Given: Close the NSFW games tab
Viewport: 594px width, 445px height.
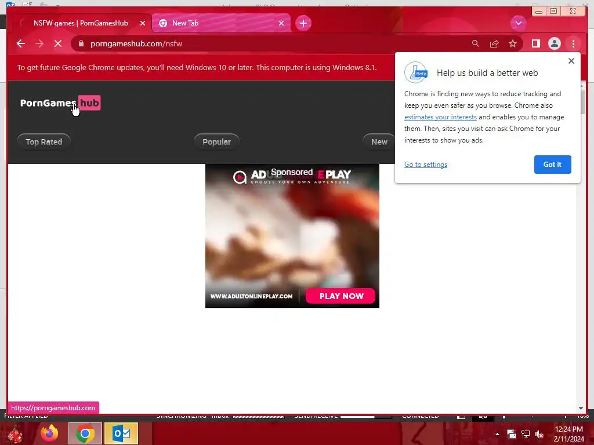Looking at the screenshot, I should pos(143,23).
